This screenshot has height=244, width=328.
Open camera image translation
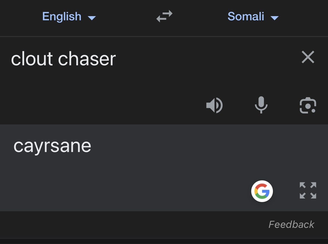(x=308, y=105)
